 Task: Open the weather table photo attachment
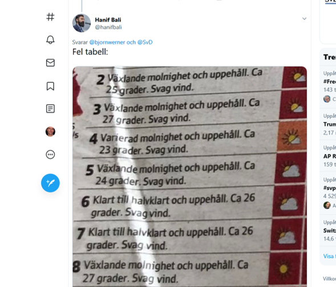pyautogui.click(x=189, y=177)
